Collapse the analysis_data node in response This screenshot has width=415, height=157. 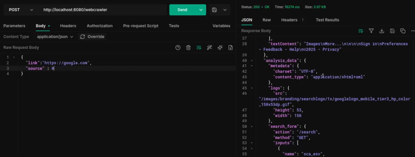click(252, 61)
